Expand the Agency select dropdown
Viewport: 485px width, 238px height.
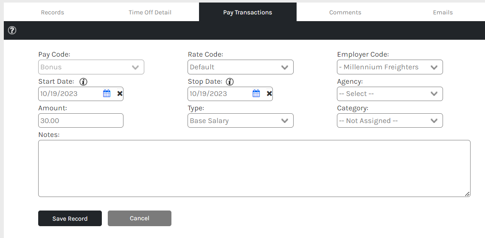(390, 94)
